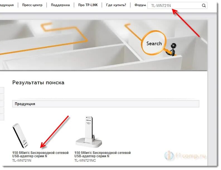This screenshot has width=221, height=170.
Task: Click the maze banner image
Action: tap(104, 45)
